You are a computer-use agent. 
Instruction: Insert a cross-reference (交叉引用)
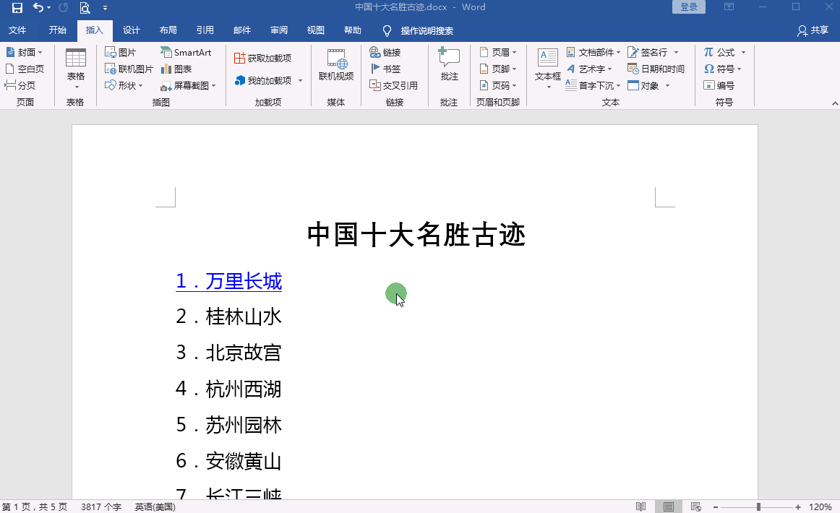[x=394, y=86]
